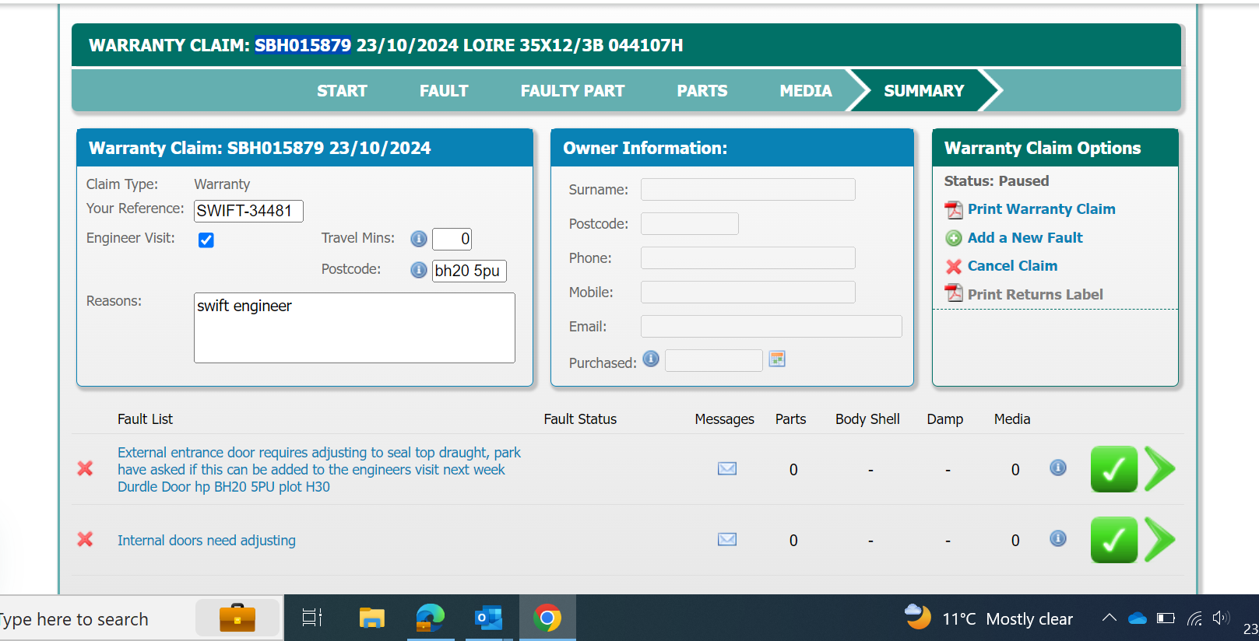Open File Explorer from the taskbar
Image resolution: width=1259 pixels, height=641 pixels.
tap(372, 618)
